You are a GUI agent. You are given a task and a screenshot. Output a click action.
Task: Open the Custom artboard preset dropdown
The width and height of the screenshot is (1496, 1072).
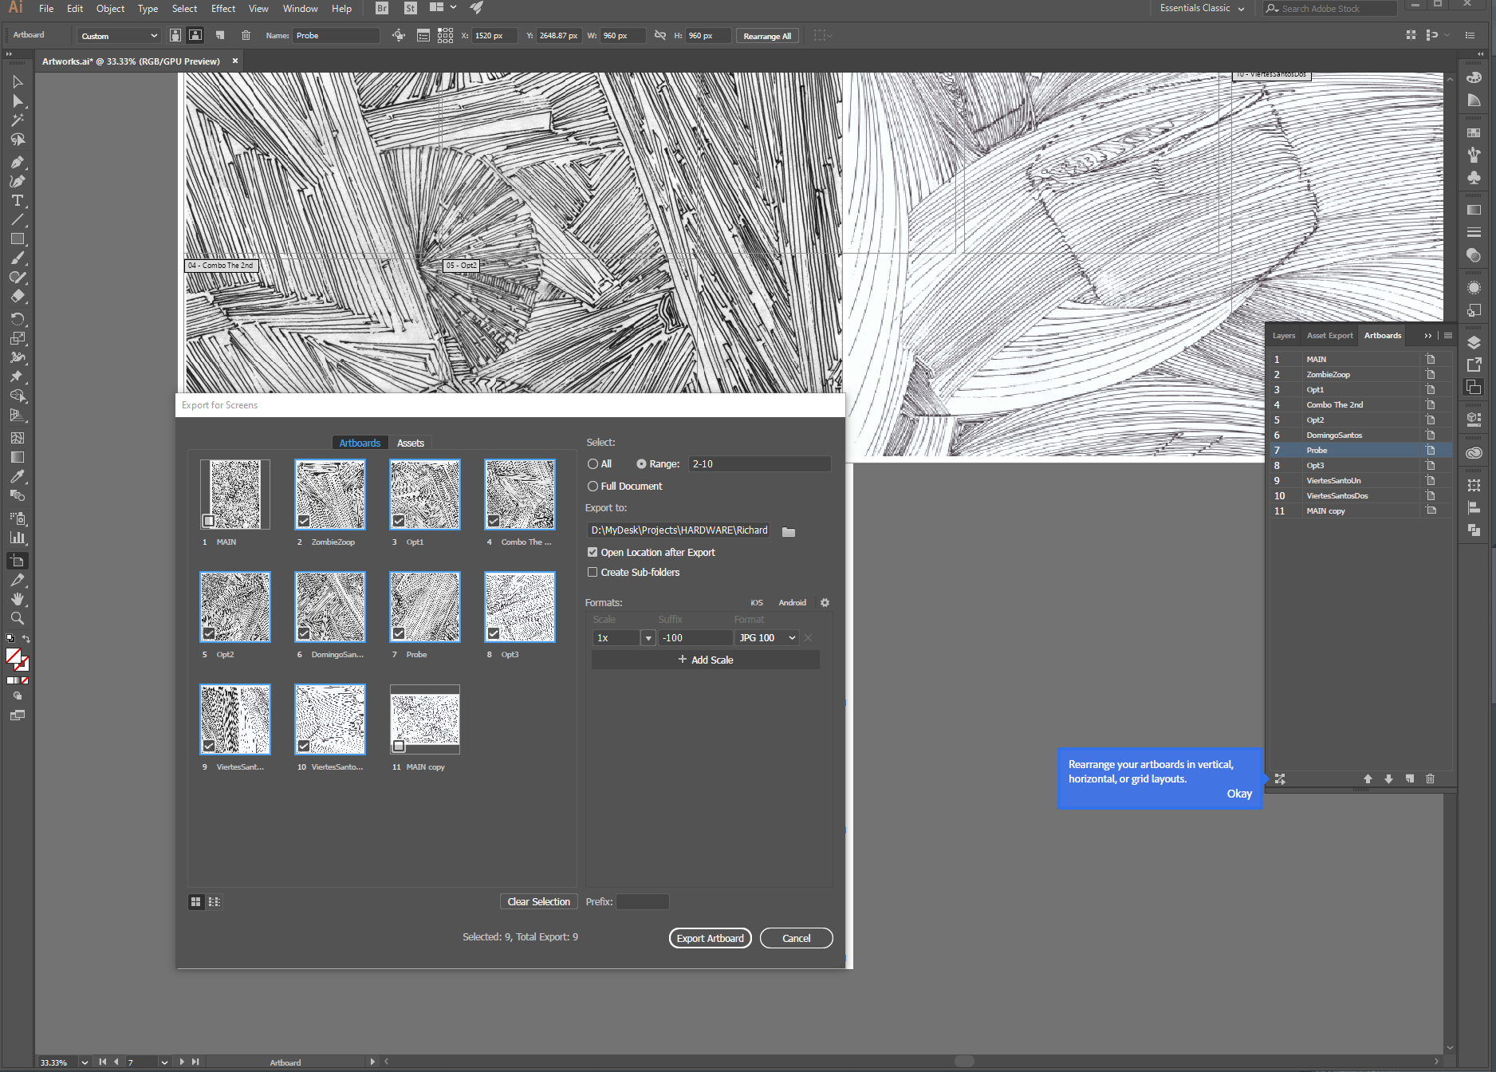coord(120,36)
